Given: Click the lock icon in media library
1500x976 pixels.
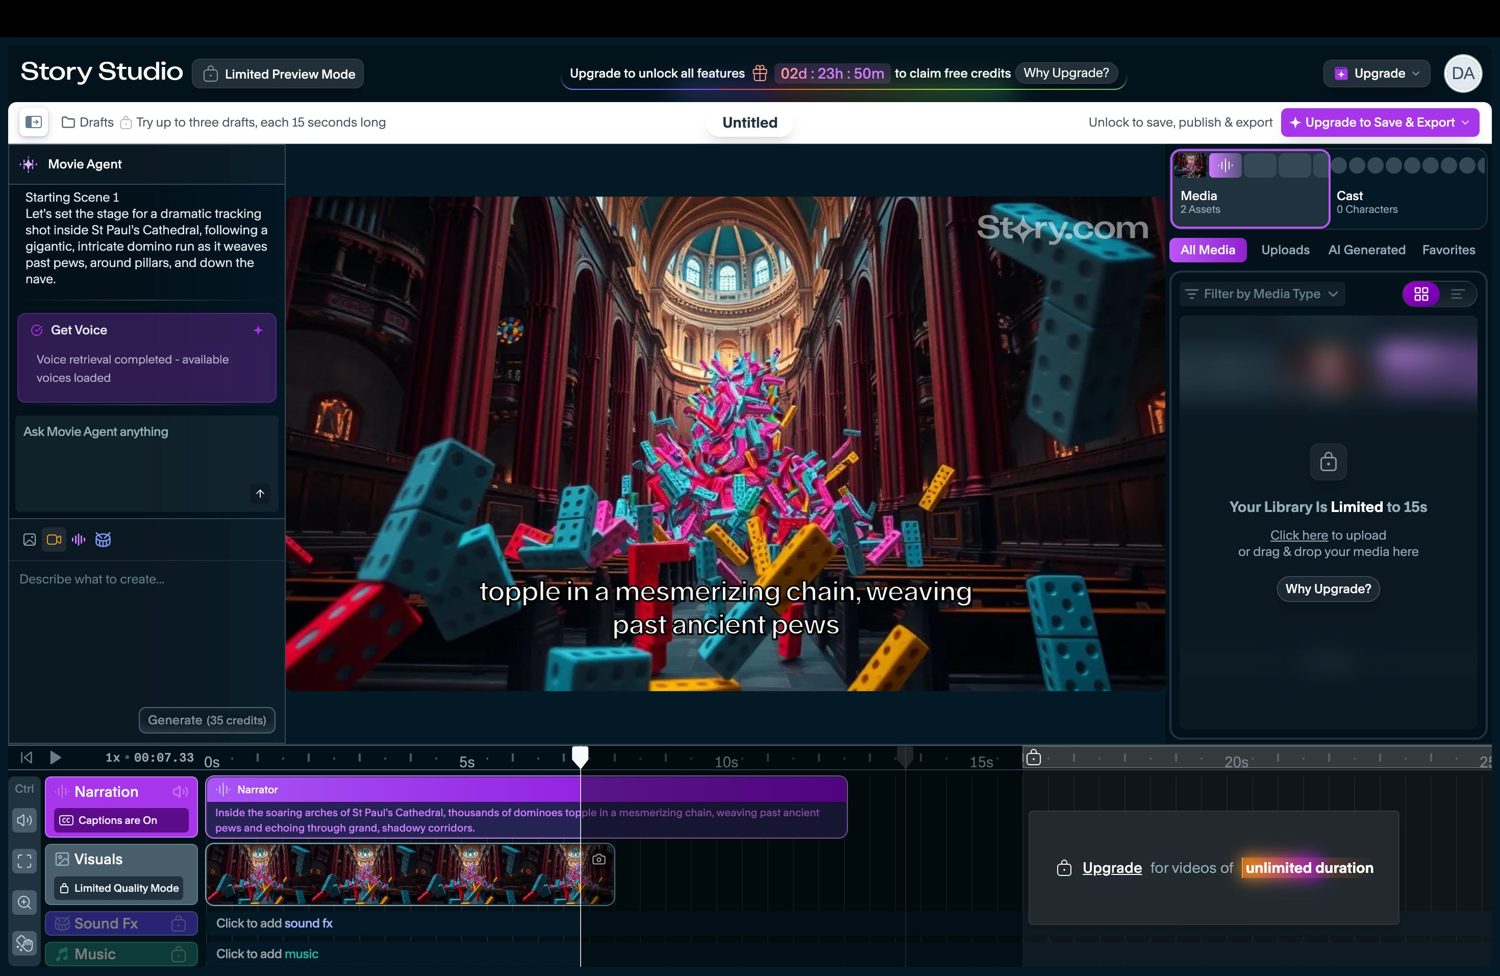Looking at the screenshot, I should click(x=1328, y=462).
